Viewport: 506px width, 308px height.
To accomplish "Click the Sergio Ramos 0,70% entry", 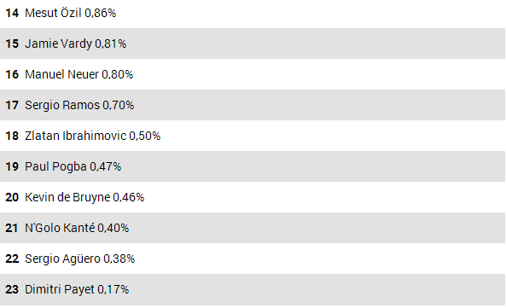I will coord(253,105).
